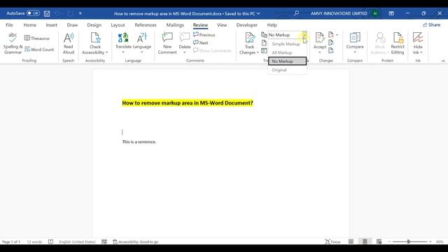Click the Delete comment icon
The height and width of the screenshot is (252, 448).
[x=185, y=37]
